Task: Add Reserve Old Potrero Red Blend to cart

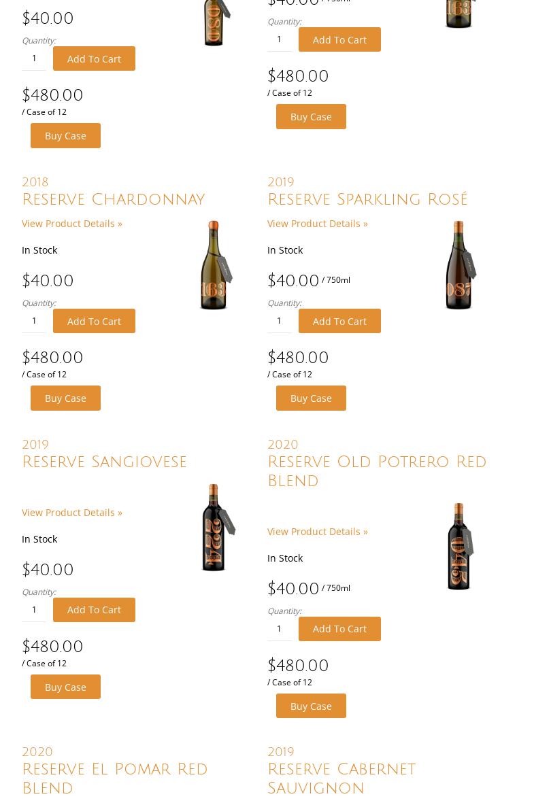Action: (x=339, y=629)
